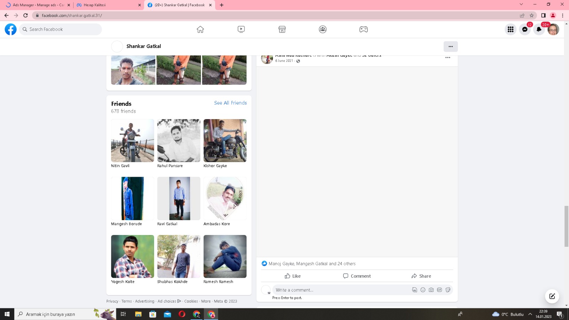The height and width of the screenshot is (320, 569).
Task: Reload the page with browser refresh icon
Action: click(26, 15)
